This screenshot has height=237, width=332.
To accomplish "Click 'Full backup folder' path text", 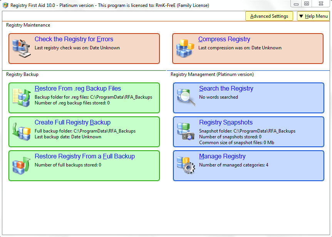I will 85,131.
